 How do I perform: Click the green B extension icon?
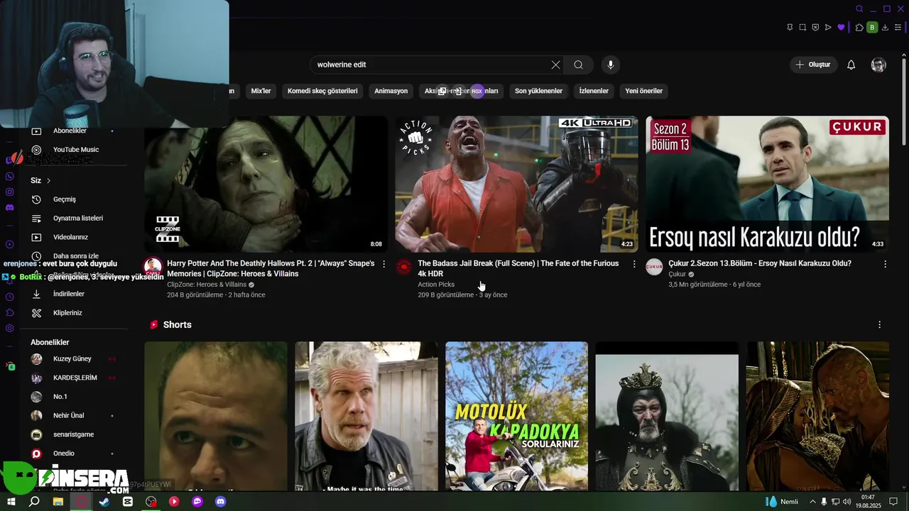point(872,27)
